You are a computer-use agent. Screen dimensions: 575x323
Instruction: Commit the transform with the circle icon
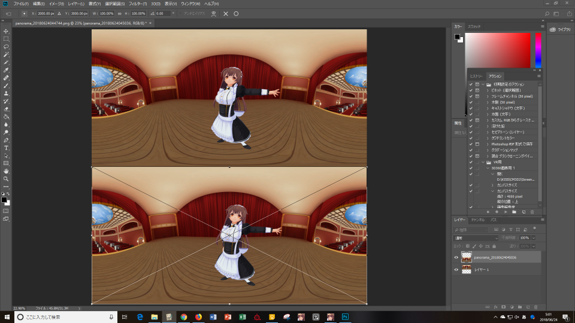coord(236,14)
